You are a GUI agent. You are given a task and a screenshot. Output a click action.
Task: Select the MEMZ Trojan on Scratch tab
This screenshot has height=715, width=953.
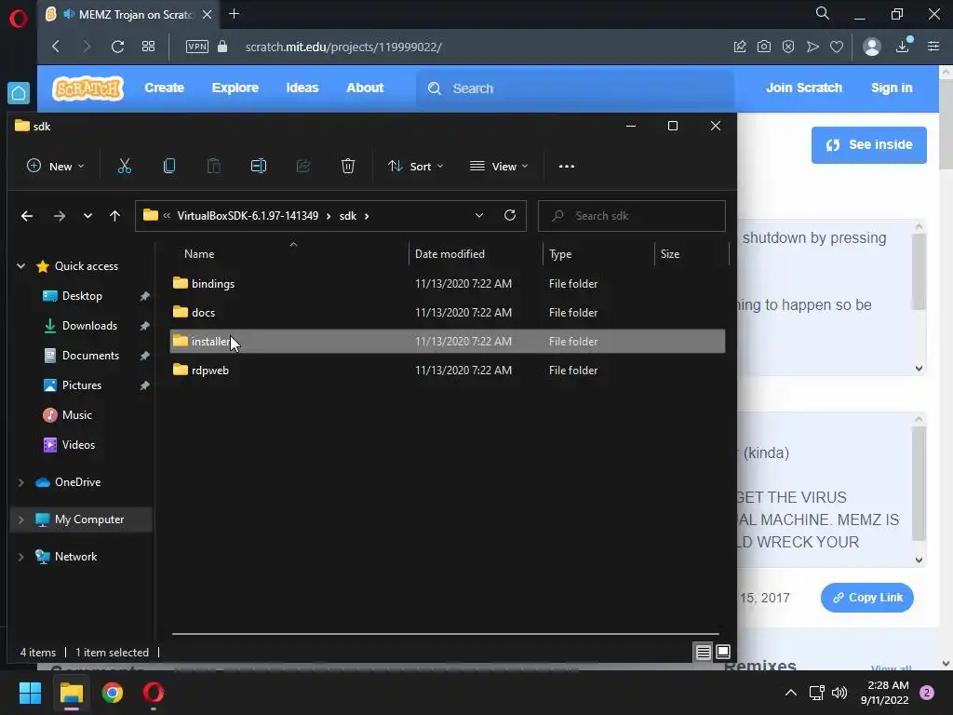tap(128, 14)
